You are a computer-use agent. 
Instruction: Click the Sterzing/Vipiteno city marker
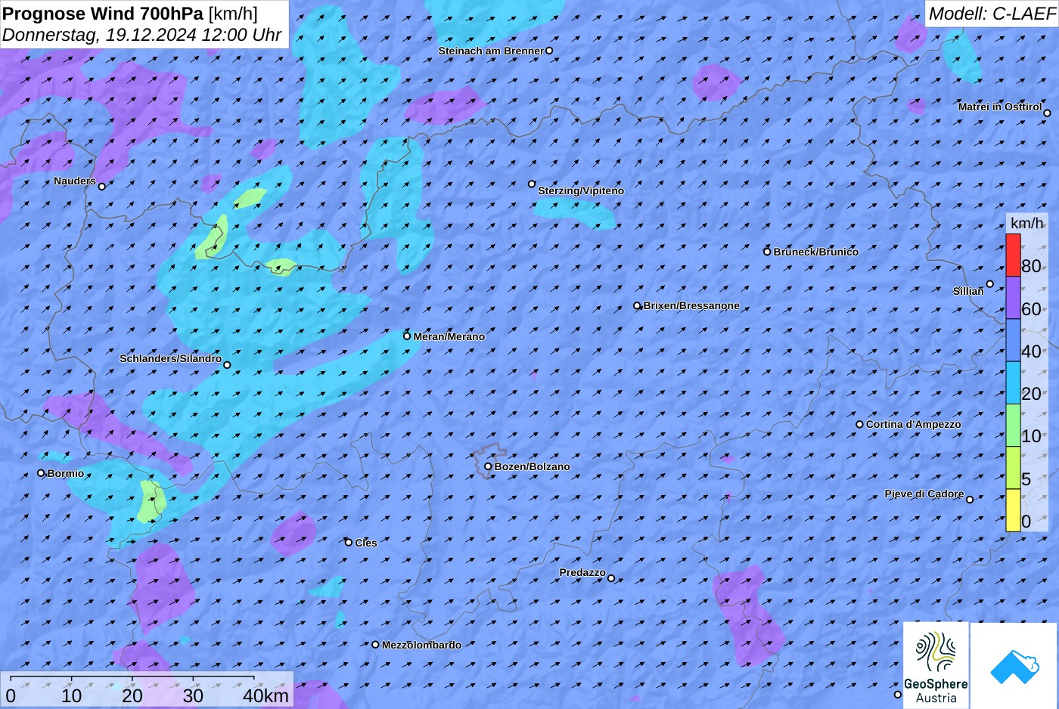click(532, 184)
